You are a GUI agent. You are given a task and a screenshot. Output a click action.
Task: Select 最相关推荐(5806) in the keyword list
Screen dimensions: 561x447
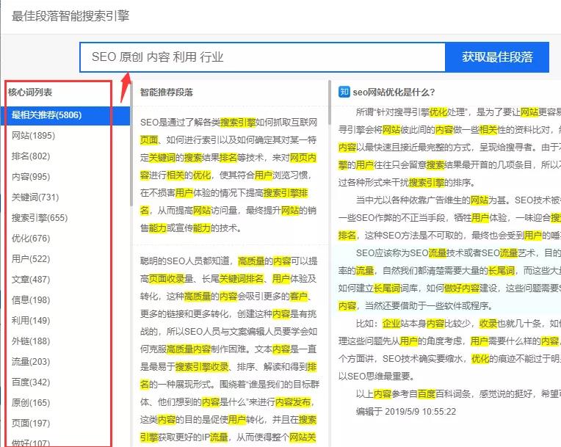click(x=46, y=115)
